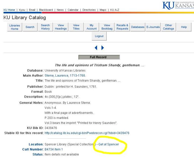Open the Databases button

click(138, 27)
